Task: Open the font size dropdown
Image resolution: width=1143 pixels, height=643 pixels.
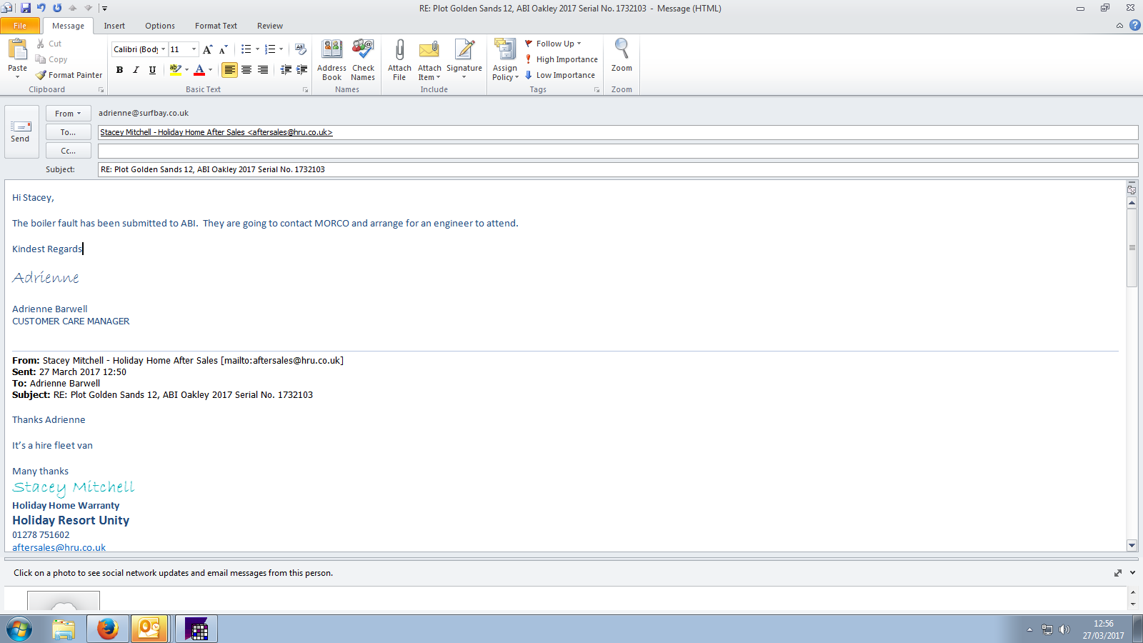Action: (x=194, y=49)
